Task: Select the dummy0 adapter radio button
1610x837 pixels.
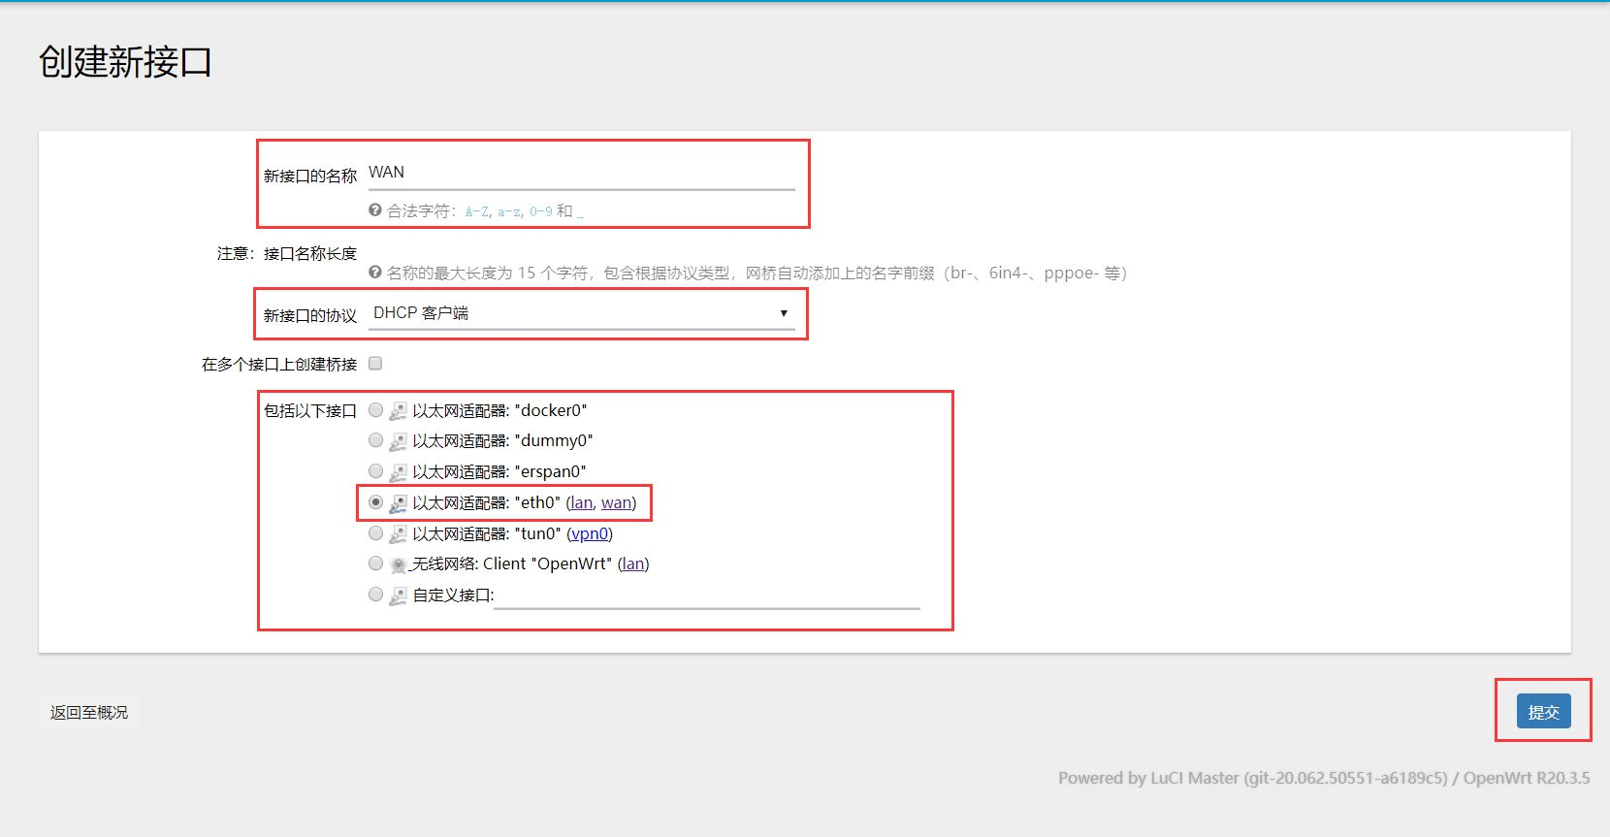Action: (x=375, y=440)
